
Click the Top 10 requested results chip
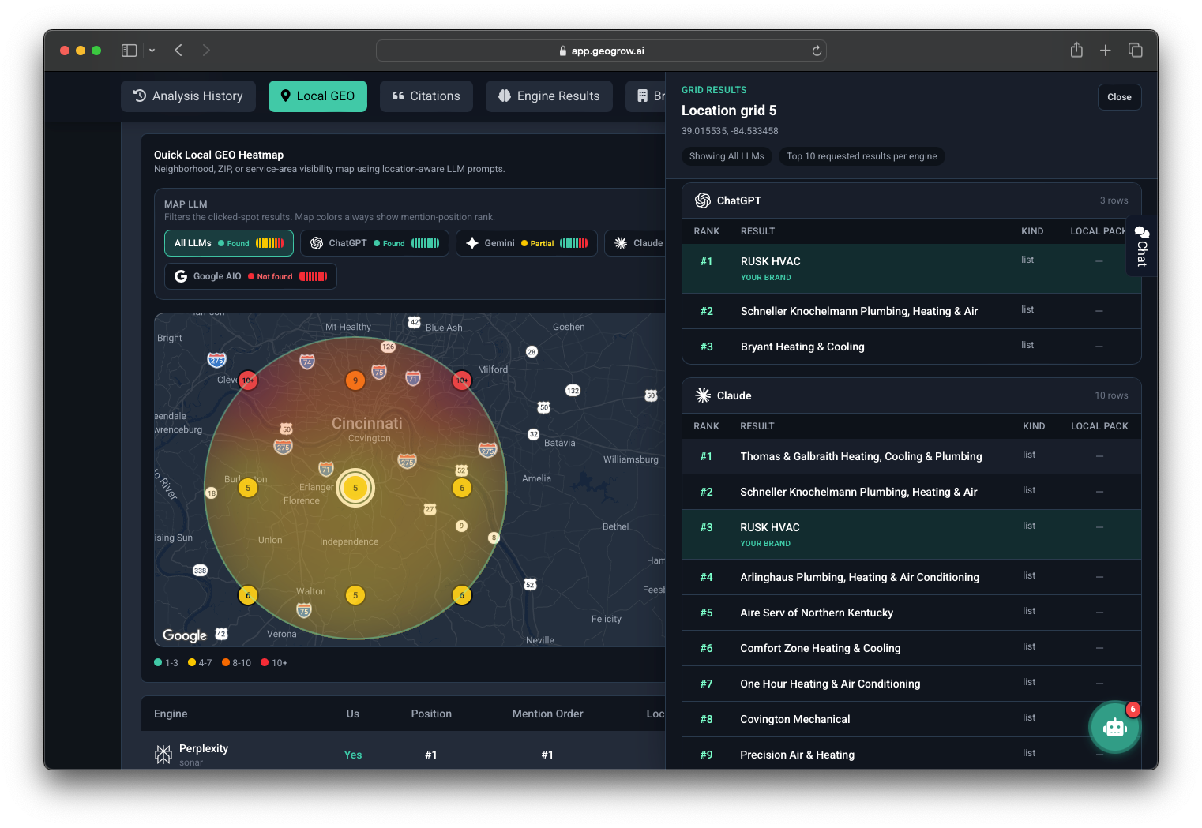(x=862, y=156)
